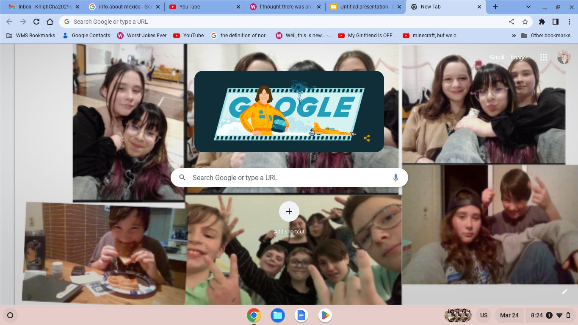Customize this page with pencil icon
Viewport: 578px width, 325px height.
(564, 292)
